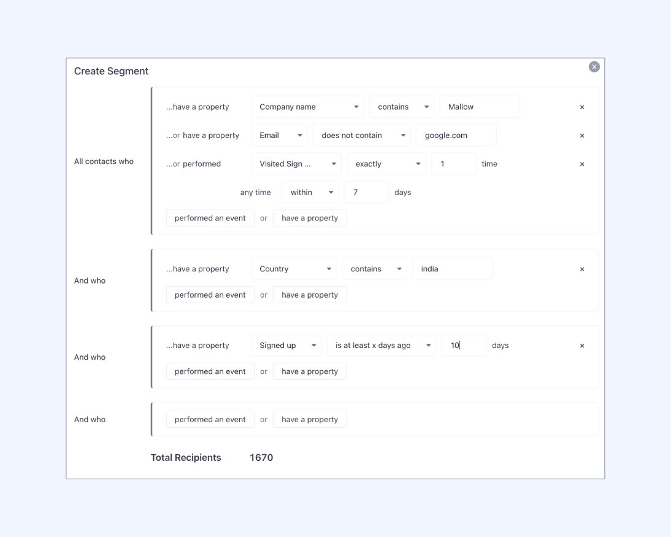Remove the Visited Sign event condition

[x=582, y=164]
